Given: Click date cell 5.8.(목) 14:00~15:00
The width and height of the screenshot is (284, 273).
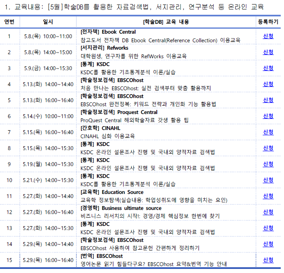Looking at the screenshot, I should pos(48,52).
